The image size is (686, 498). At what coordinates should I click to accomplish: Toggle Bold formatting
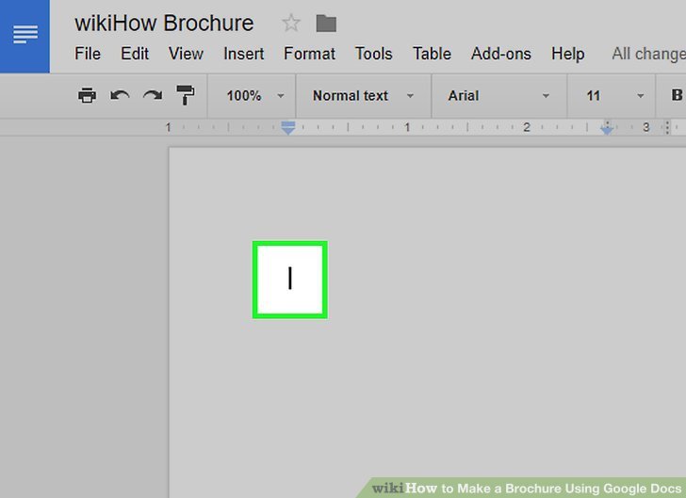(x=677, y=95)
